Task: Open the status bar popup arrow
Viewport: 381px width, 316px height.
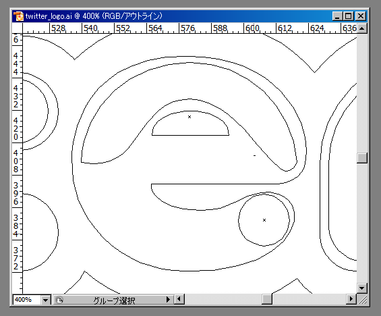Action: tap(168, 300)
